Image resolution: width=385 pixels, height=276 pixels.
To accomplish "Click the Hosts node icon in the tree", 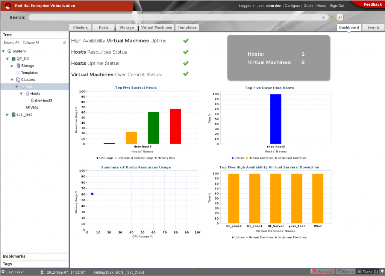I will point(27,94).
